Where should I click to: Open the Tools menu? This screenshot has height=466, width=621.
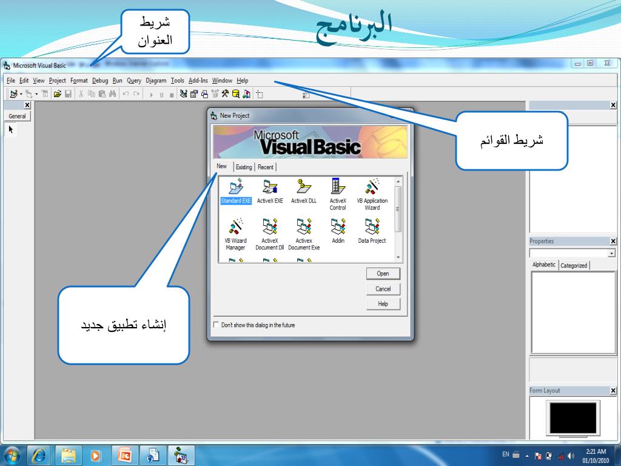tap(178, 81)
